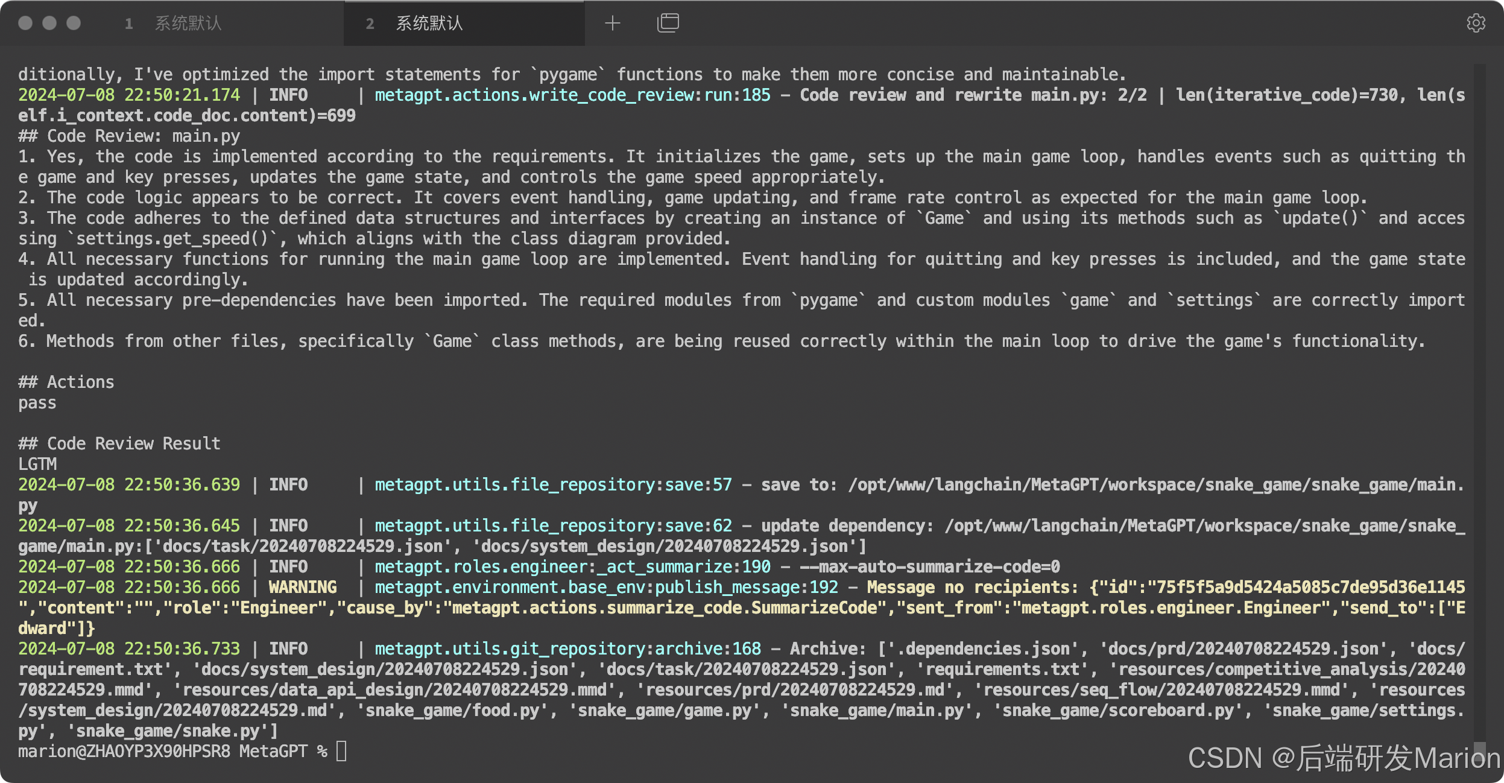Screen dimensions: 1504x783
Task: Click the 22:50:21.174 timestamp
Action: [182, 95]
